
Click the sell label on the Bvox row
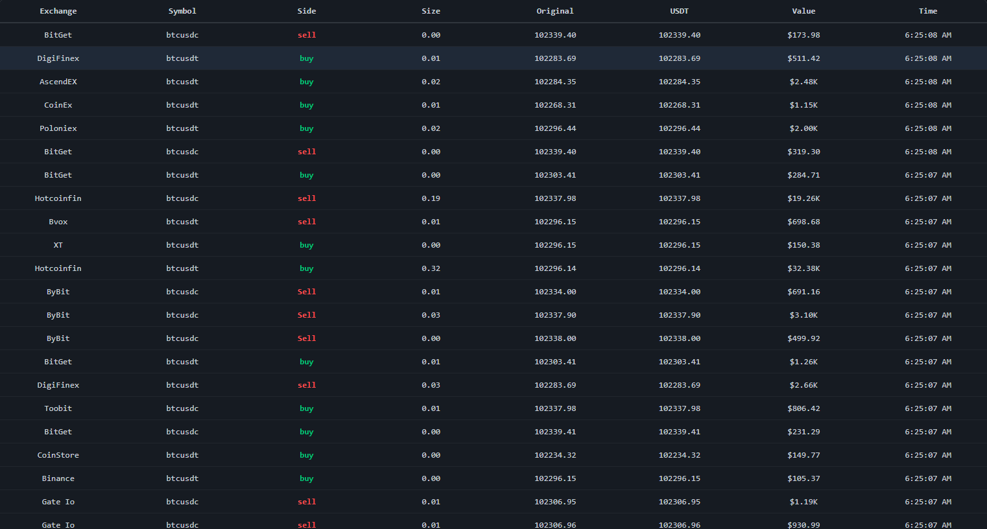tap(307, 221)
